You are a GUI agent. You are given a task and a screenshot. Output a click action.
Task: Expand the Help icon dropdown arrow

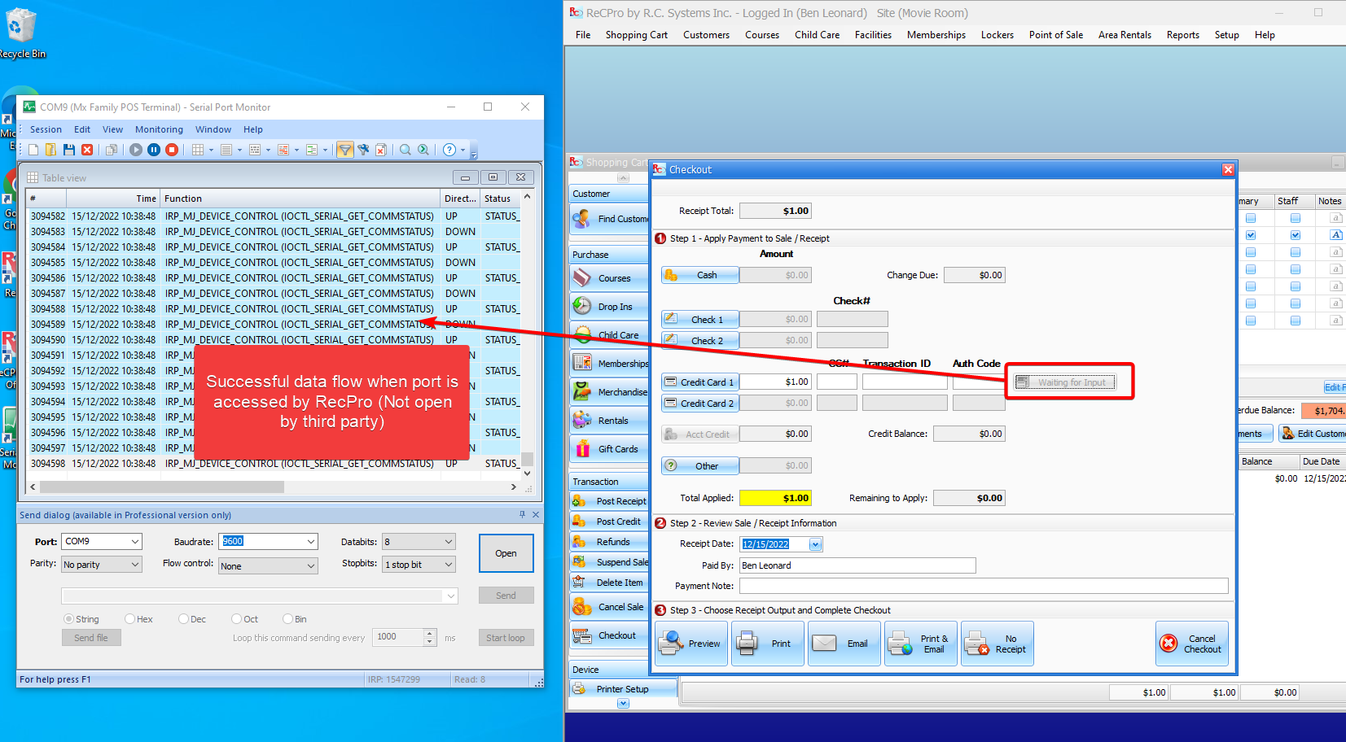click(463, 150)
